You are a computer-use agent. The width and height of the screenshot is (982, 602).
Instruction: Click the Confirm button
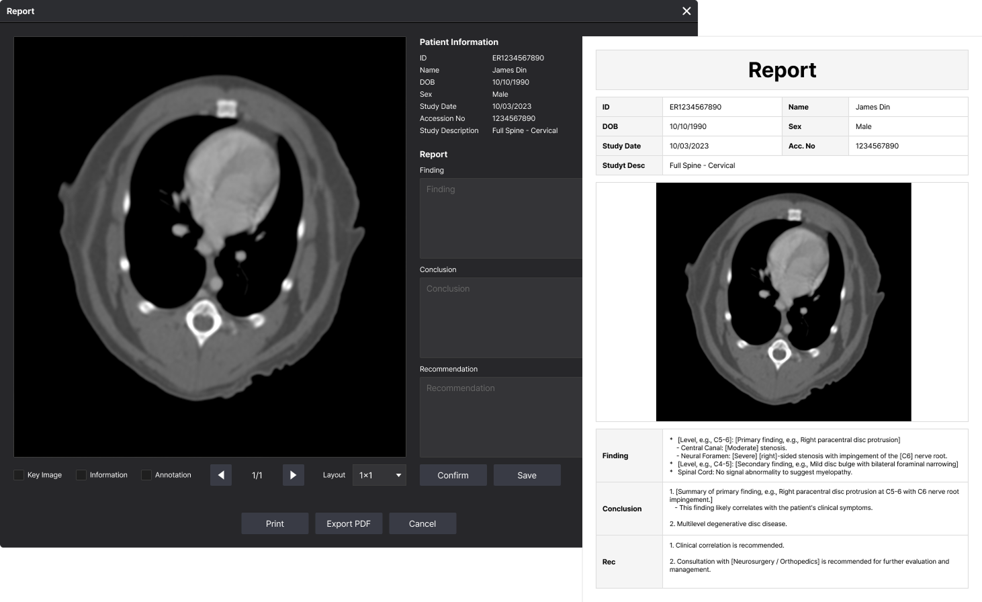tap(453, 475)
